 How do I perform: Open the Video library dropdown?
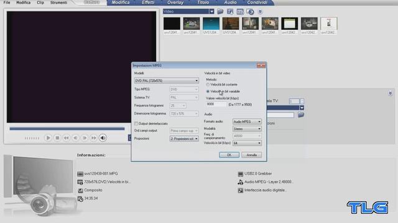tap(211, 11)
